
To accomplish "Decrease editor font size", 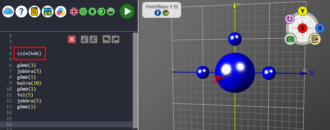I will click(84, 39).
